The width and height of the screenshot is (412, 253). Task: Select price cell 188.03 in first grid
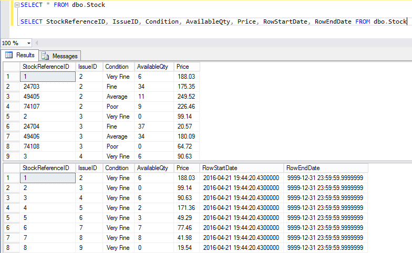187,77
